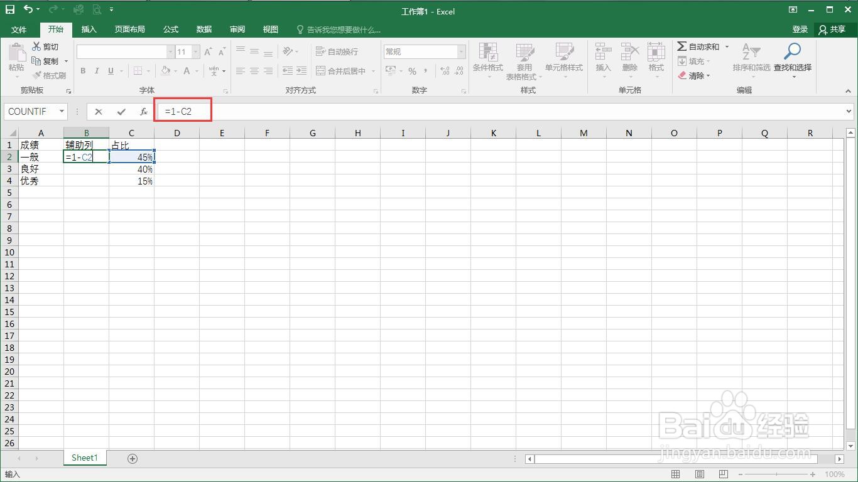
Task: Click the Percent Style icon
Action: (x=412, y=71)
